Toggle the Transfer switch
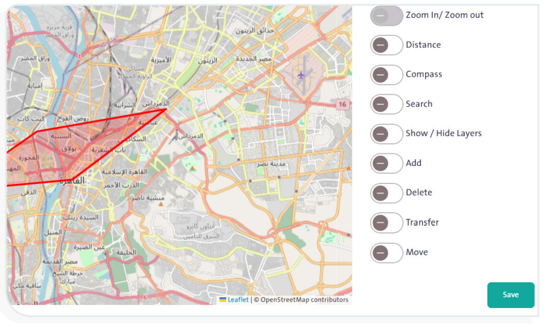 (x=386, y=223)
